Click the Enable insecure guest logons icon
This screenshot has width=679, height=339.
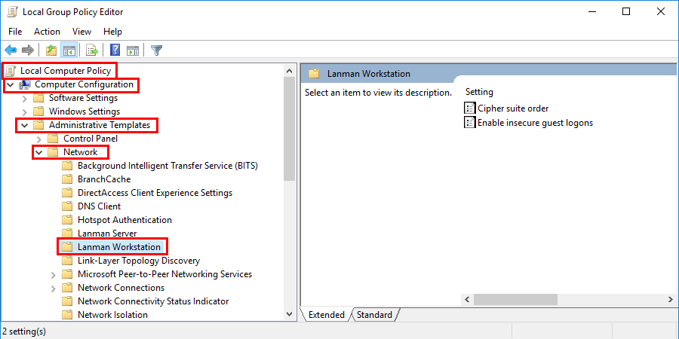470,122
